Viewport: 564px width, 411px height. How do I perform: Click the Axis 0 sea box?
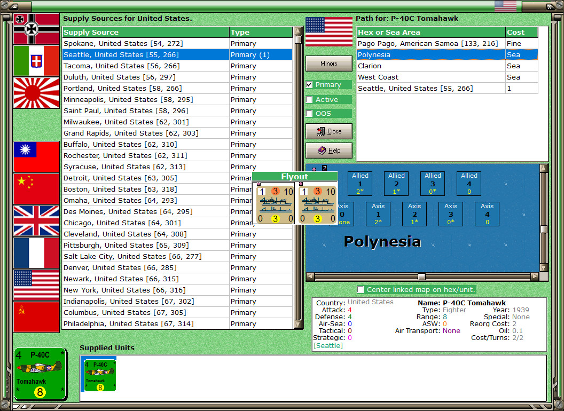[346, 214]
